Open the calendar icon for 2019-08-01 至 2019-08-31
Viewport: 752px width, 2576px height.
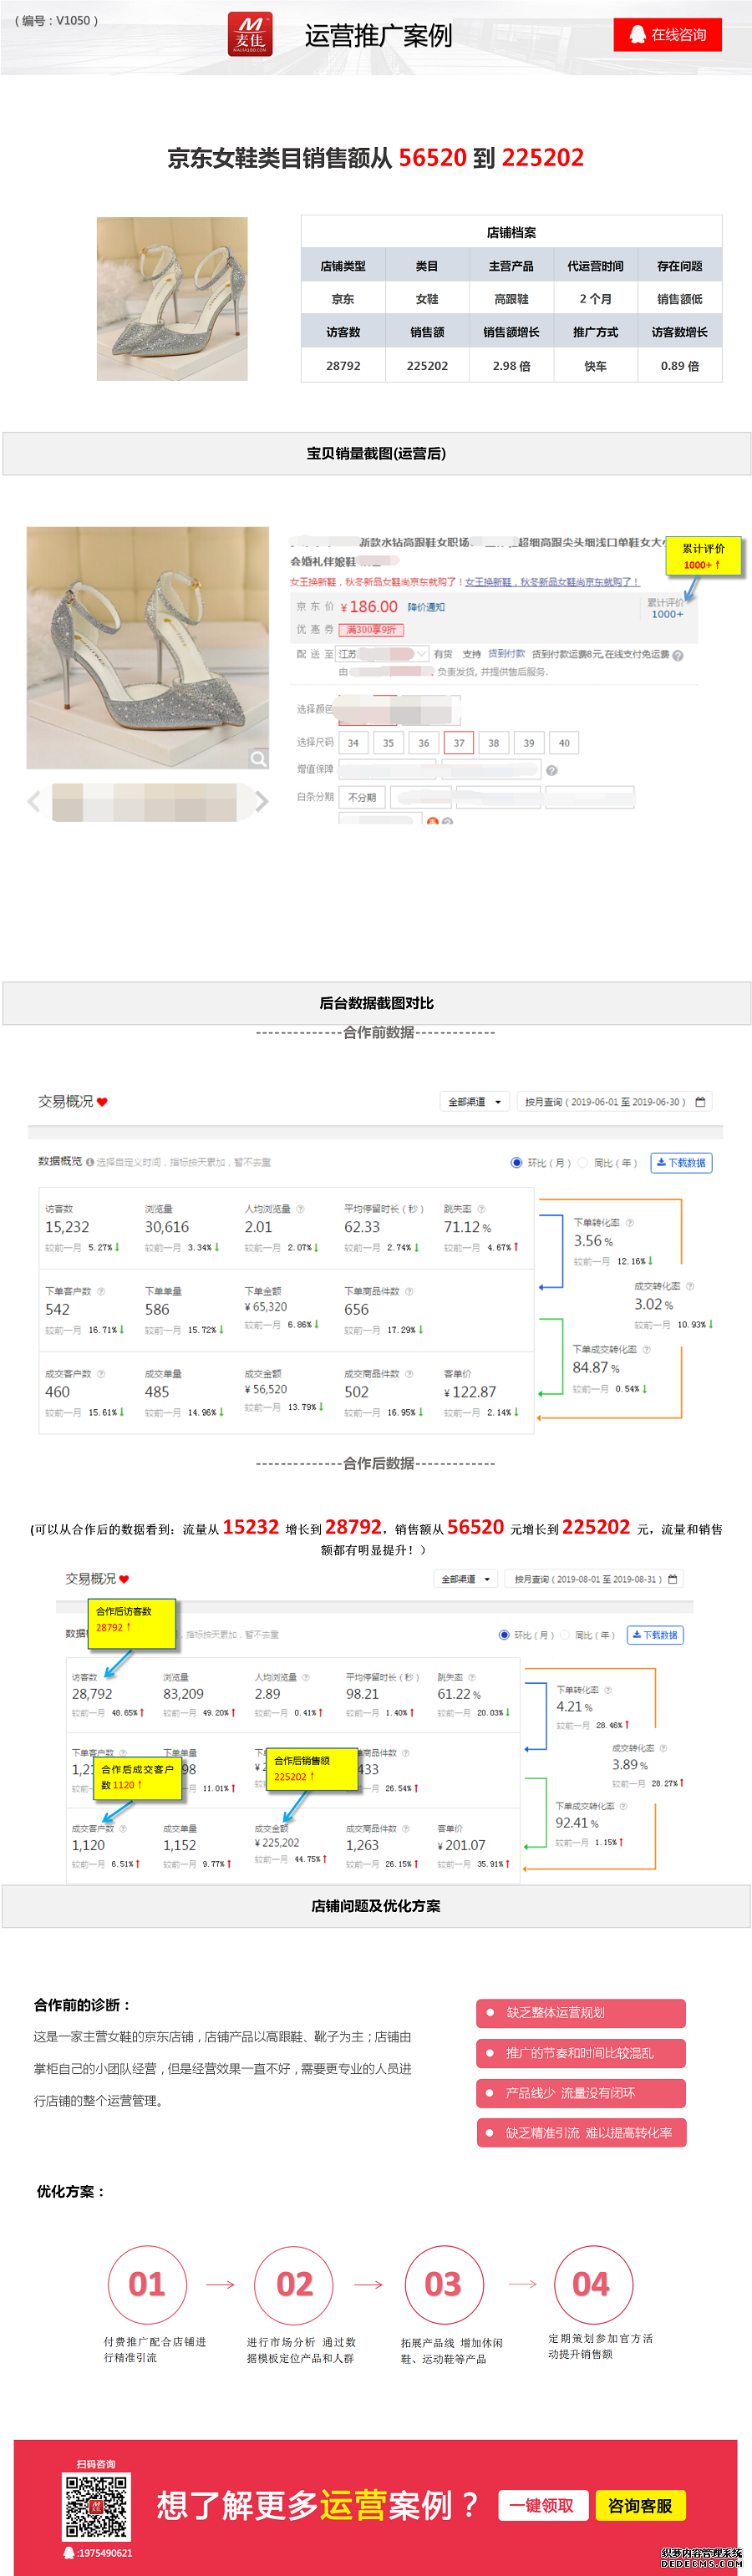pos(673,1579)
